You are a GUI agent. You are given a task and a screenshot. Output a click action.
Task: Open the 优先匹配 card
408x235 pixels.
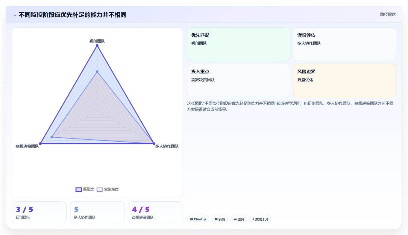click(x=239, y=44)
